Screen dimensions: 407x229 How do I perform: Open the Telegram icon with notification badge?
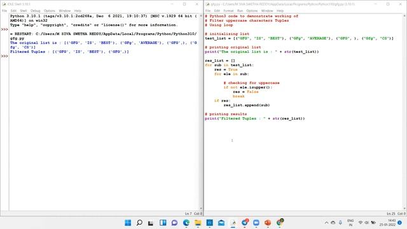[245, 222]
